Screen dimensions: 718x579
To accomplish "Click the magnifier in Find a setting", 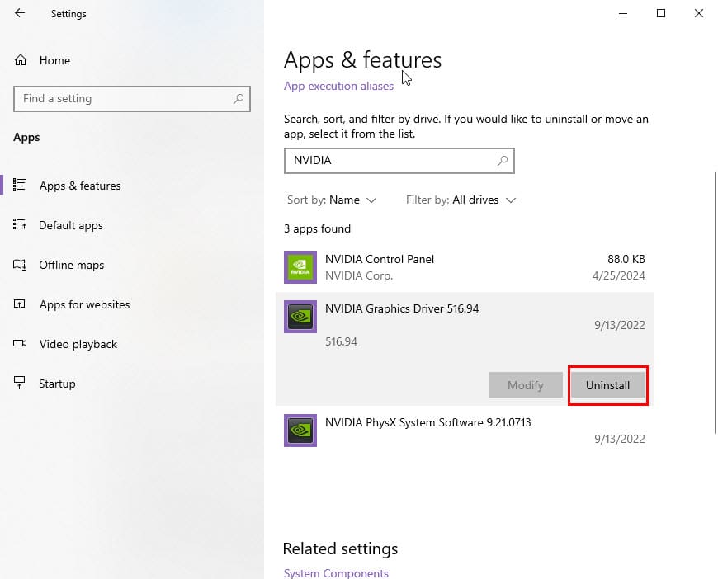I will coord(239,98).
